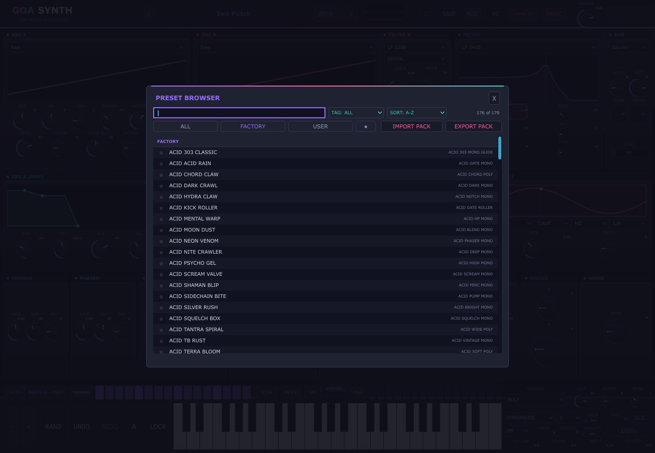Close the Preset Browser with X
This screenshot has width=655, height=453.
(x=494, y=98)
